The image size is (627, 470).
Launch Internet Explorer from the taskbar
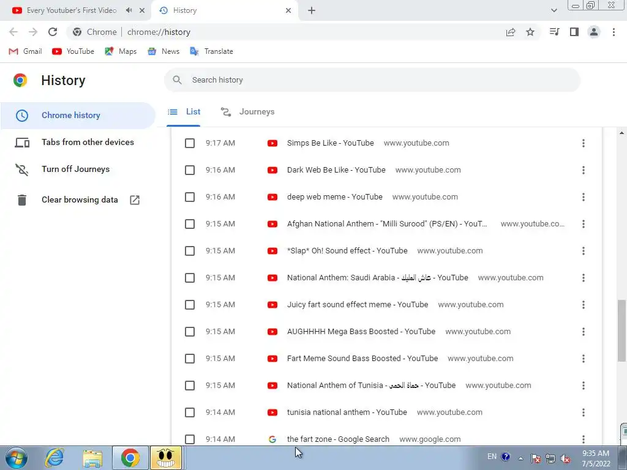tap(54, 458)
